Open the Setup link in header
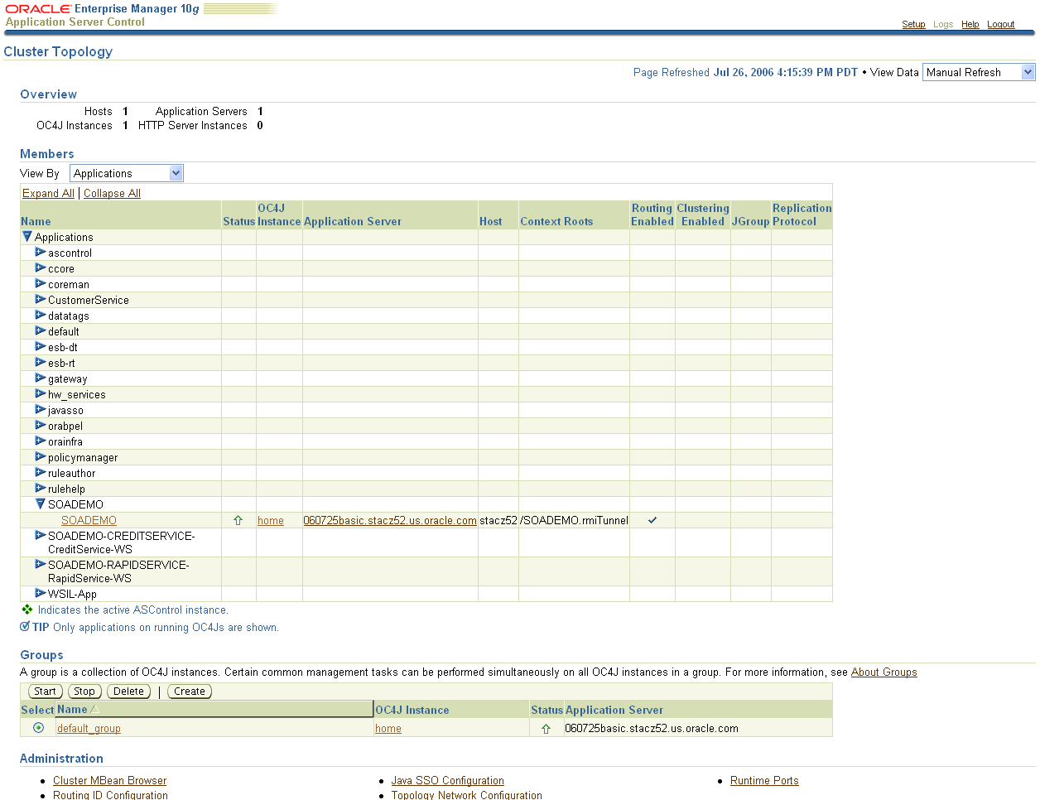1040x800 pixels. click(x=913, y=24)
